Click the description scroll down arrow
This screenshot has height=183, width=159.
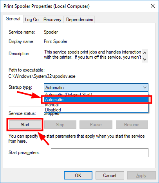(x=145, y=59)
